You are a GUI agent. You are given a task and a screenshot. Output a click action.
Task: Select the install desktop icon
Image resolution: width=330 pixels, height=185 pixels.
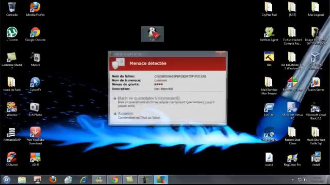point(316,159)
